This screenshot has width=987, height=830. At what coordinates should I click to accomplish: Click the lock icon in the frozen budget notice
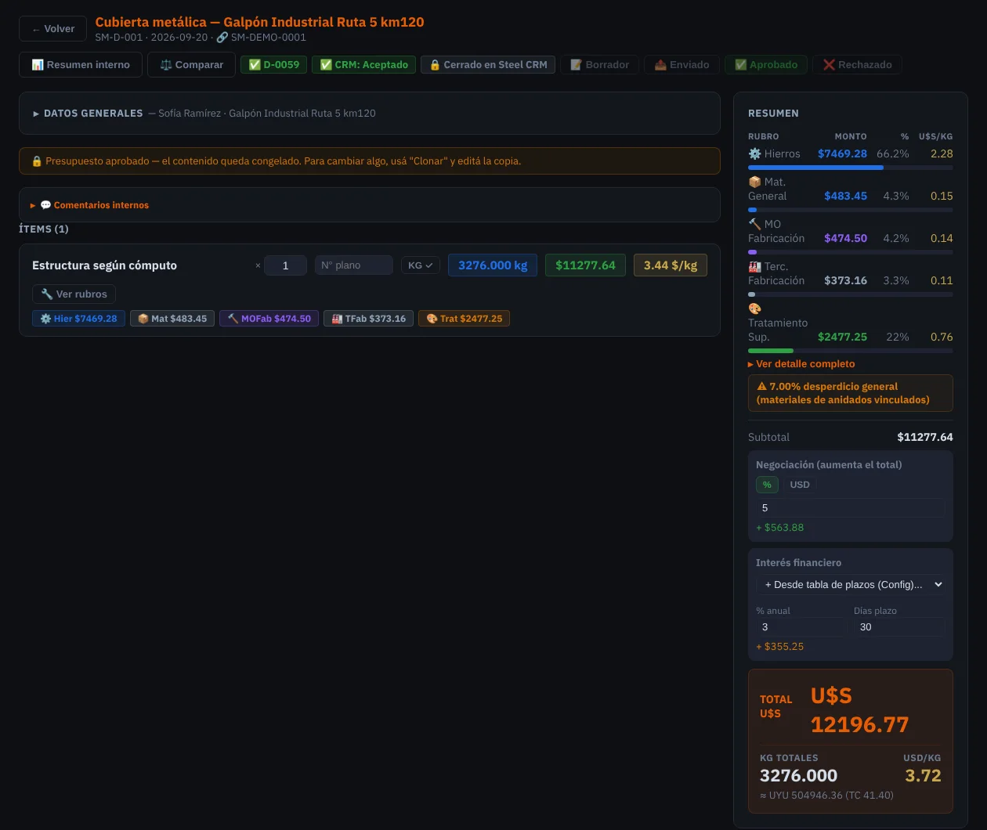[x=36, y=161]
